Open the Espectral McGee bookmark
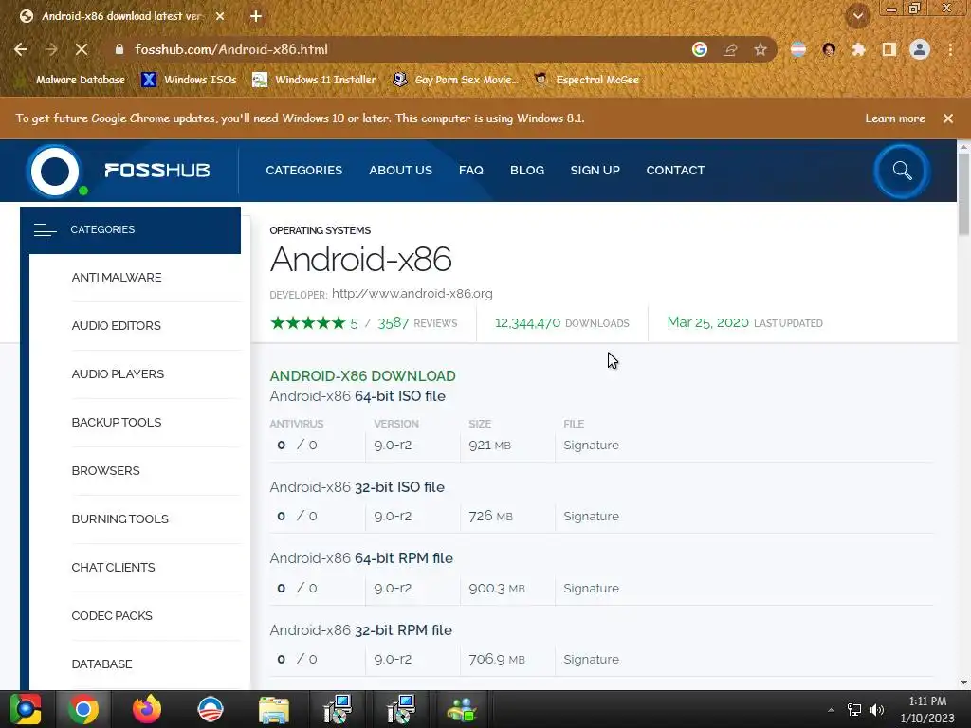This screenshot has width=971, height=728. point(586,80)
